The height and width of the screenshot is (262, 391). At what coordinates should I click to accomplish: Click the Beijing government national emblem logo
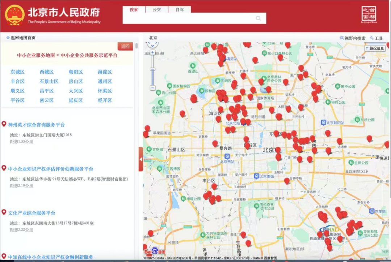(15, 15)
